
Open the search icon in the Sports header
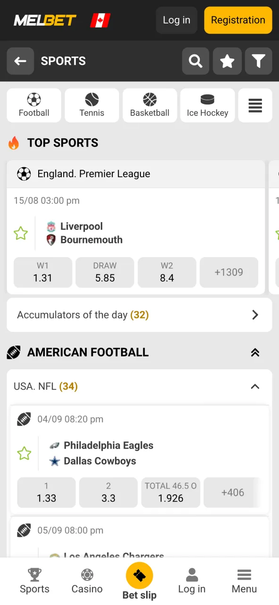coord(196,61)
